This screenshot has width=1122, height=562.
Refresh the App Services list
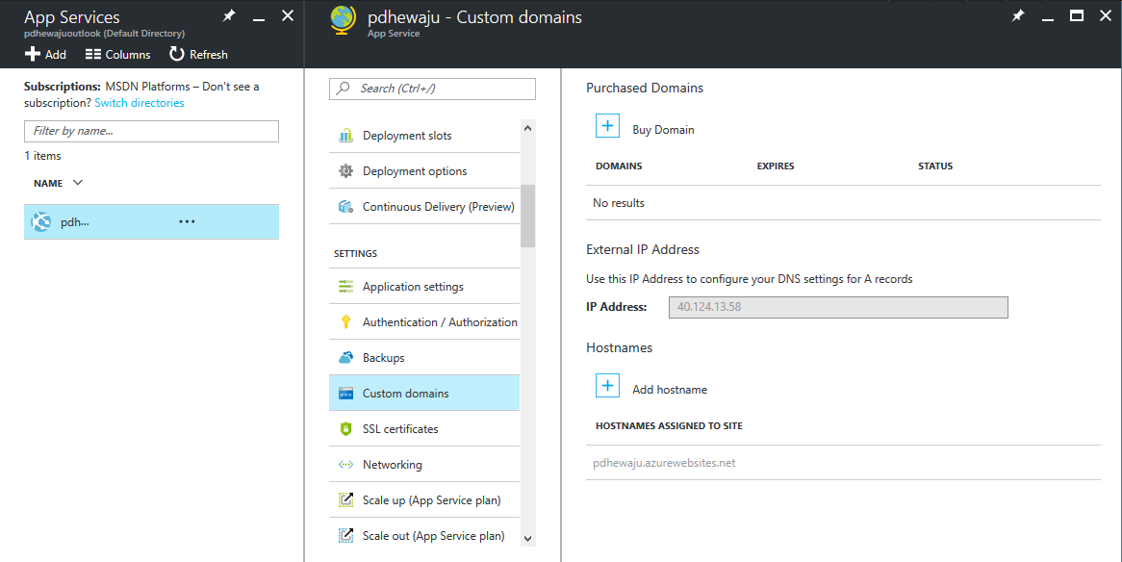click(x=199, y=55)
